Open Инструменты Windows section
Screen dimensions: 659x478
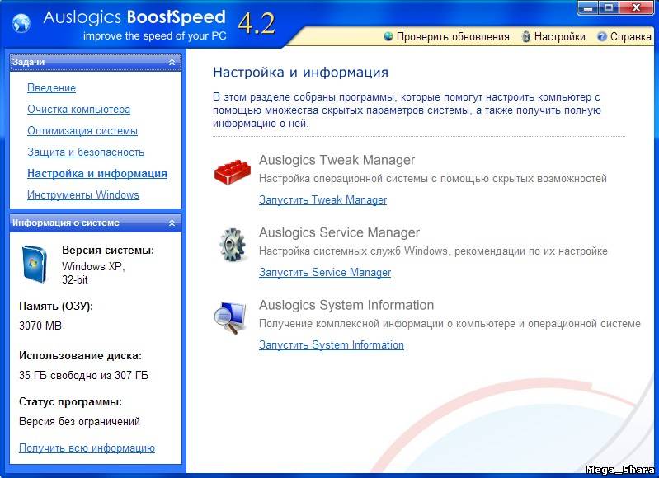(82, 194)
